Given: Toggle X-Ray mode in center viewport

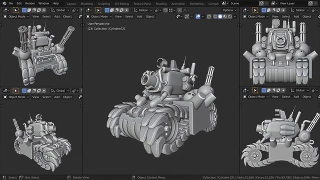Looking at the screenshot, I should click(209, 16).
